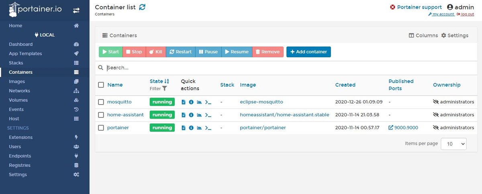Open console icon for portainer container
Viewport: 482px width, 194px height.
[208, 128]
